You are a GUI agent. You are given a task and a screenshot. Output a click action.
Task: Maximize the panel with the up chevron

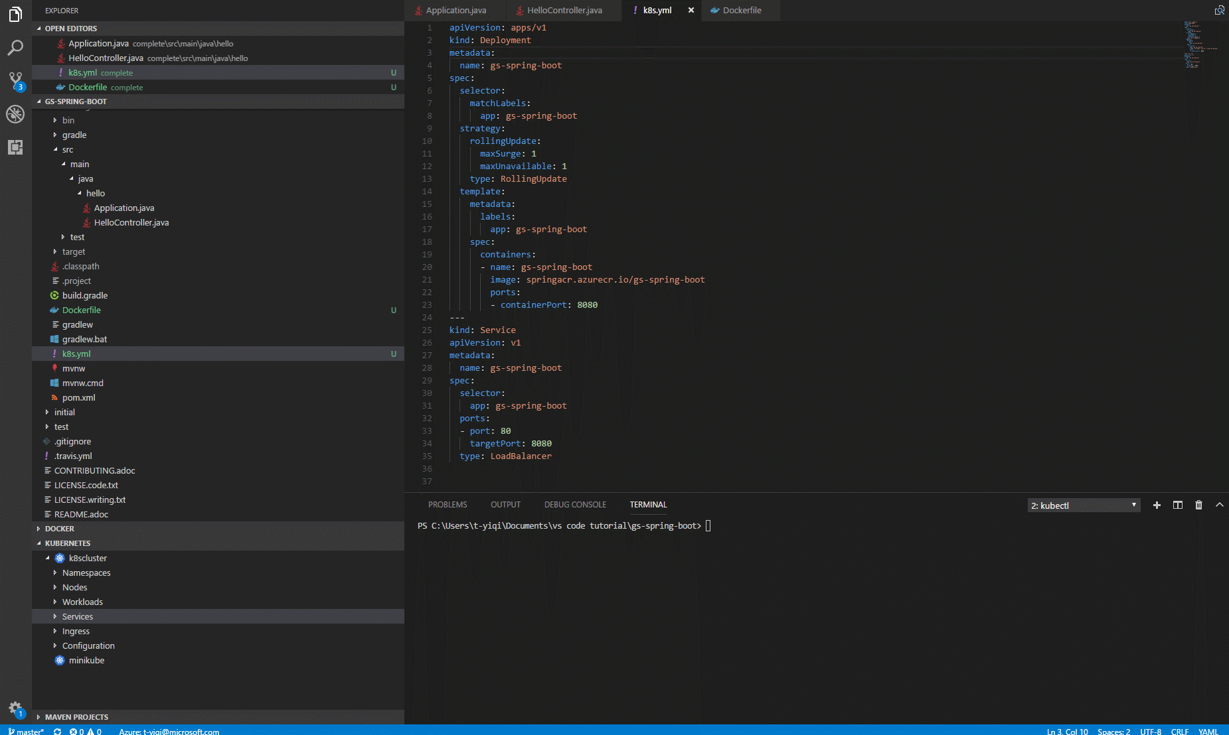(x=1219, y=505)
